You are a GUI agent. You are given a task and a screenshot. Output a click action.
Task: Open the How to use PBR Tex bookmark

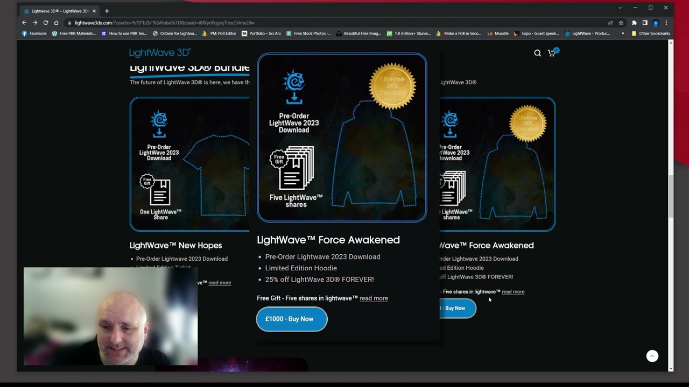click(124, 33)
